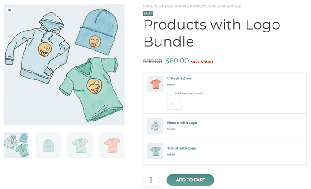Open Hoodie with Logo product link

[182, 123]
